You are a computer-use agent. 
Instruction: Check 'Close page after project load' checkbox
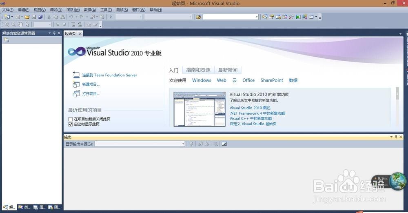(x=70, y=119)
